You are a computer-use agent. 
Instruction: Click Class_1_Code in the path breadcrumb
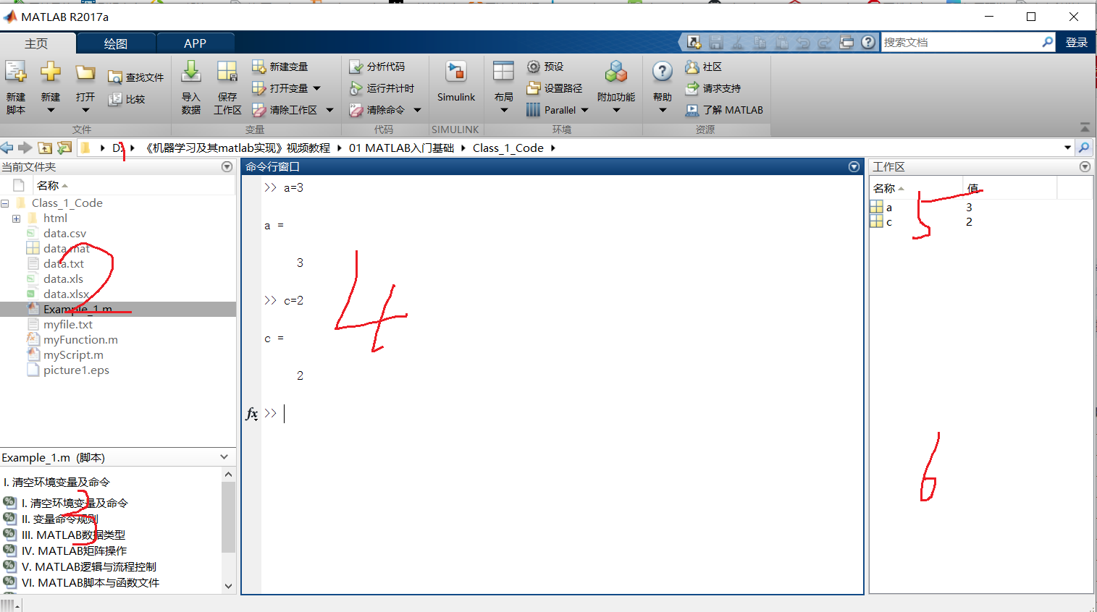pos(508,148)
